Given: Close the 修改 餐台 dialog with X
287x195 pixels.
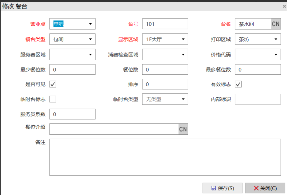Looking at the screenshot, I should tap(284, 6).
